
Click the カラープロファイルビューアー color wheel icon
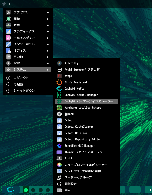pos(59,165)
